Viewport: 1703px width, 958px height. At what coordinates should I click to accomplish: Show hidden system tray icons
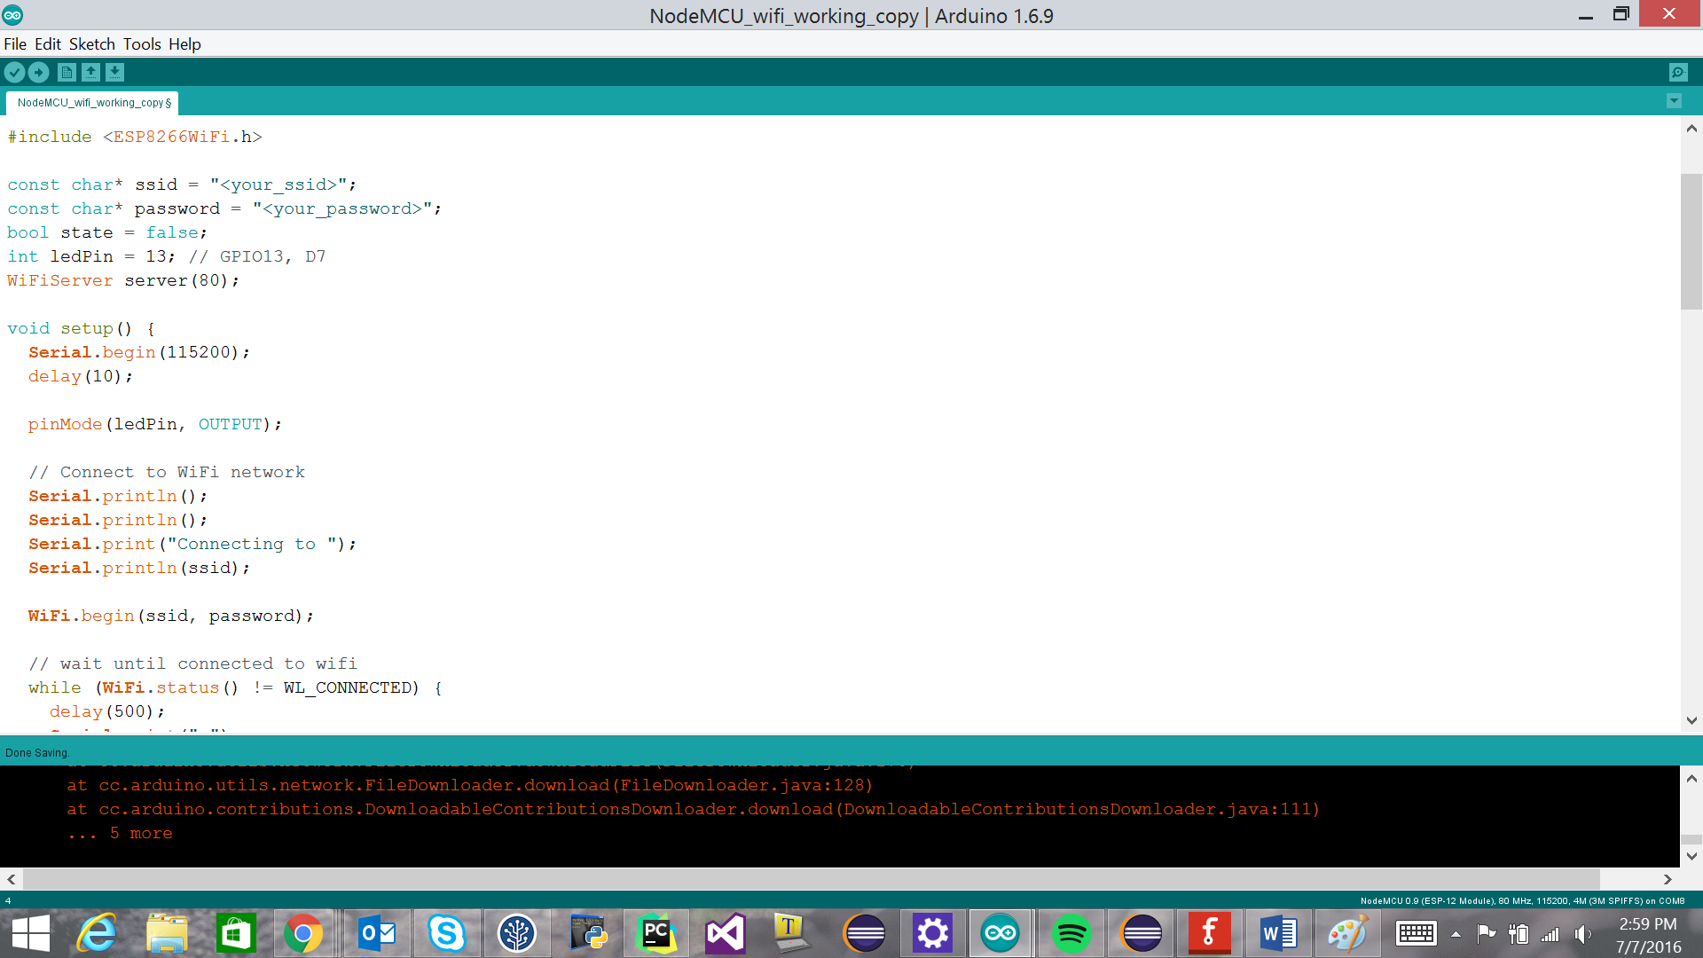click(1456, 934)
